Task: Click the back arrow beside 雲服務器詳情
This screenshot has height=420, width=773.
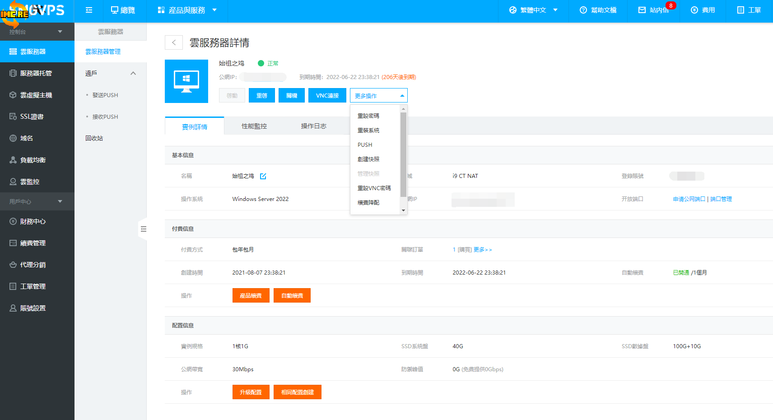Action: coord(174,42)
